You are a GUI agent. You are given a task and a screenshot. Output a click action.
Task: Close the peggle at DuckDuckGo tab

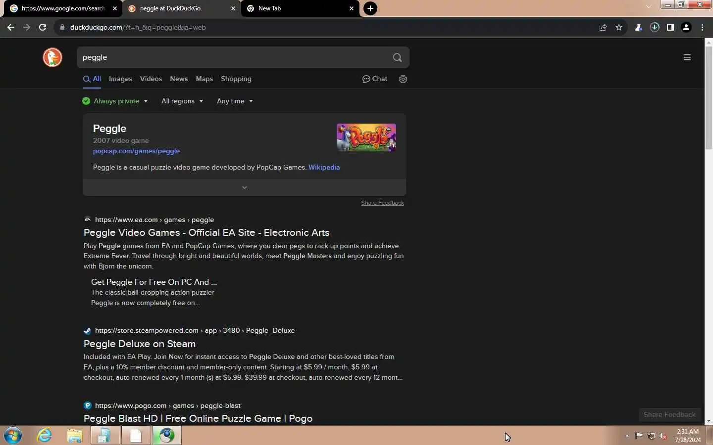click(233, 8)
